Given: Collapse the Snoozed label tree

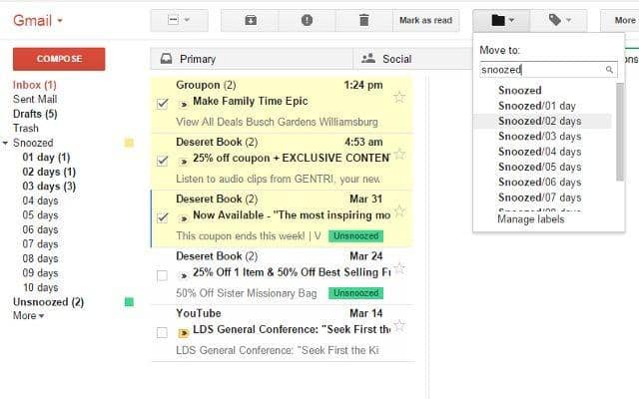Looking at the screenshot, I should click(x=6, y=144).
